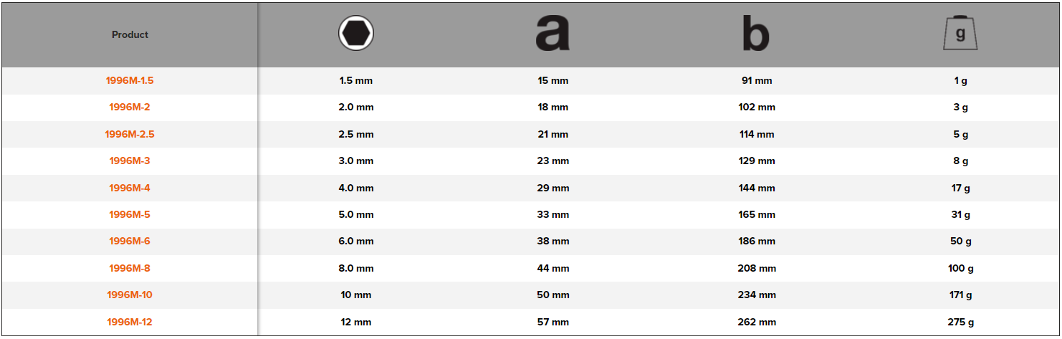Click the letter b dimension icon

[756, 34]
